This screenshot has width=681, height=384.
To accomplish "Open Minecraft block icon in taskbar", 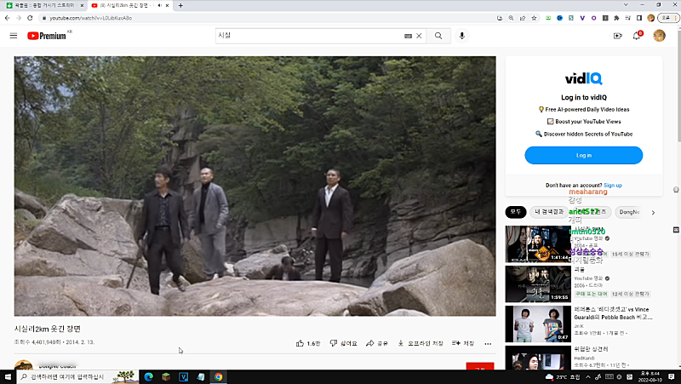I will point(166,376).
